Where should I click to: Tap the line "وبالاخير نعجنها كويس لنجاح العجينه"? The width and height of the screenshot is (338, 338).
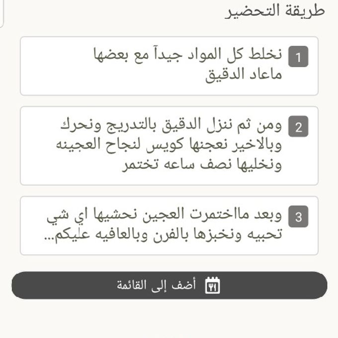point(169,145)
